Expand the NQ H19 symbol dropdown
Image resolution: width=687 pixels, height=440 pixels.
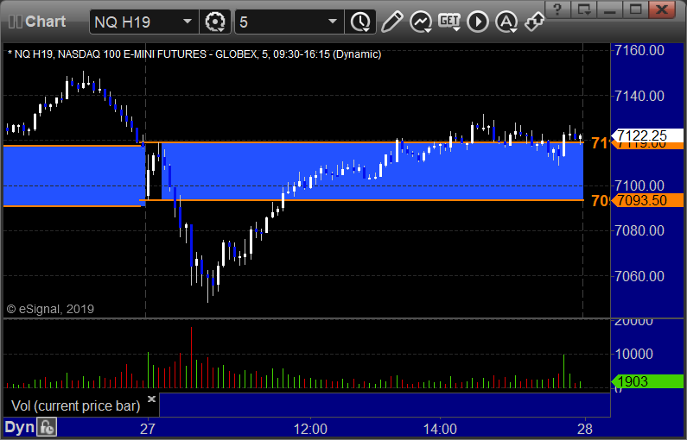point(187,22)
